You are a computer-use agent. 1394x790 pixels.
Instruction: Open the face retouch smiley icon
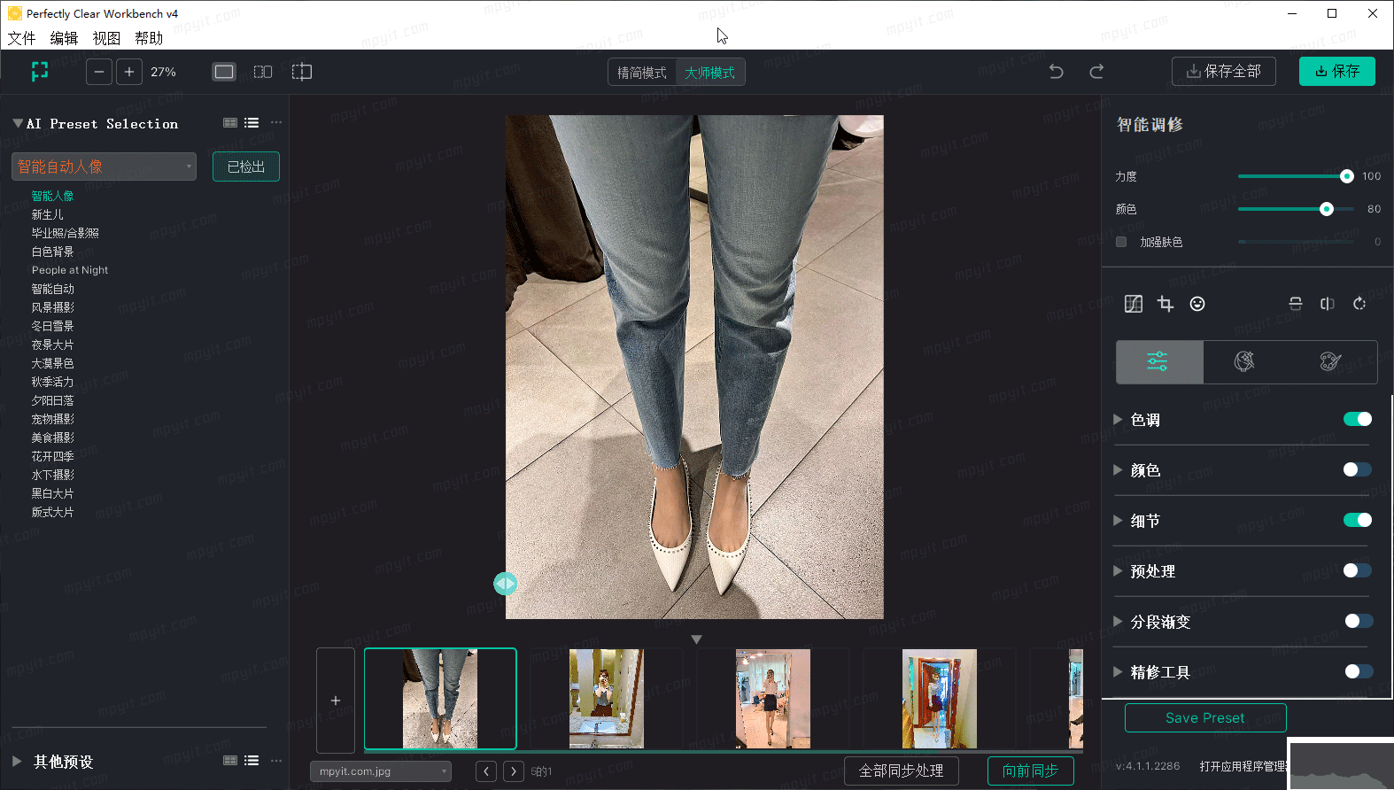click(x=1197, y=304)
